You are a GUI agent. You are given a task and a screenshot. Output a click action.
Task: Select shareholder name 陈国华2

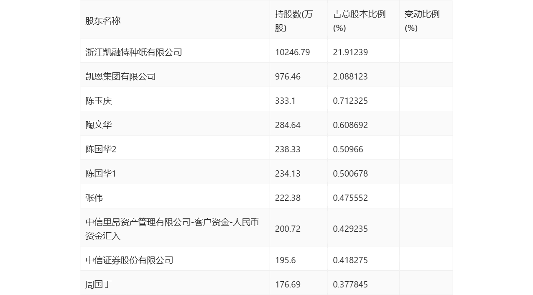pyautogui.click(x=101, y=149)
